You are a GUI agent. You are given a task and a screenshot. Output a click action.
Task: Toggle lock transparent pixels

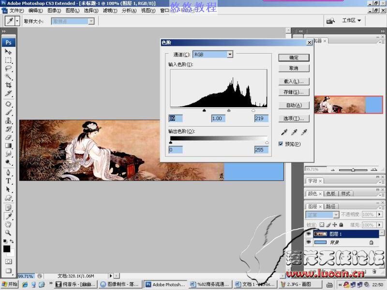point(322,225)
